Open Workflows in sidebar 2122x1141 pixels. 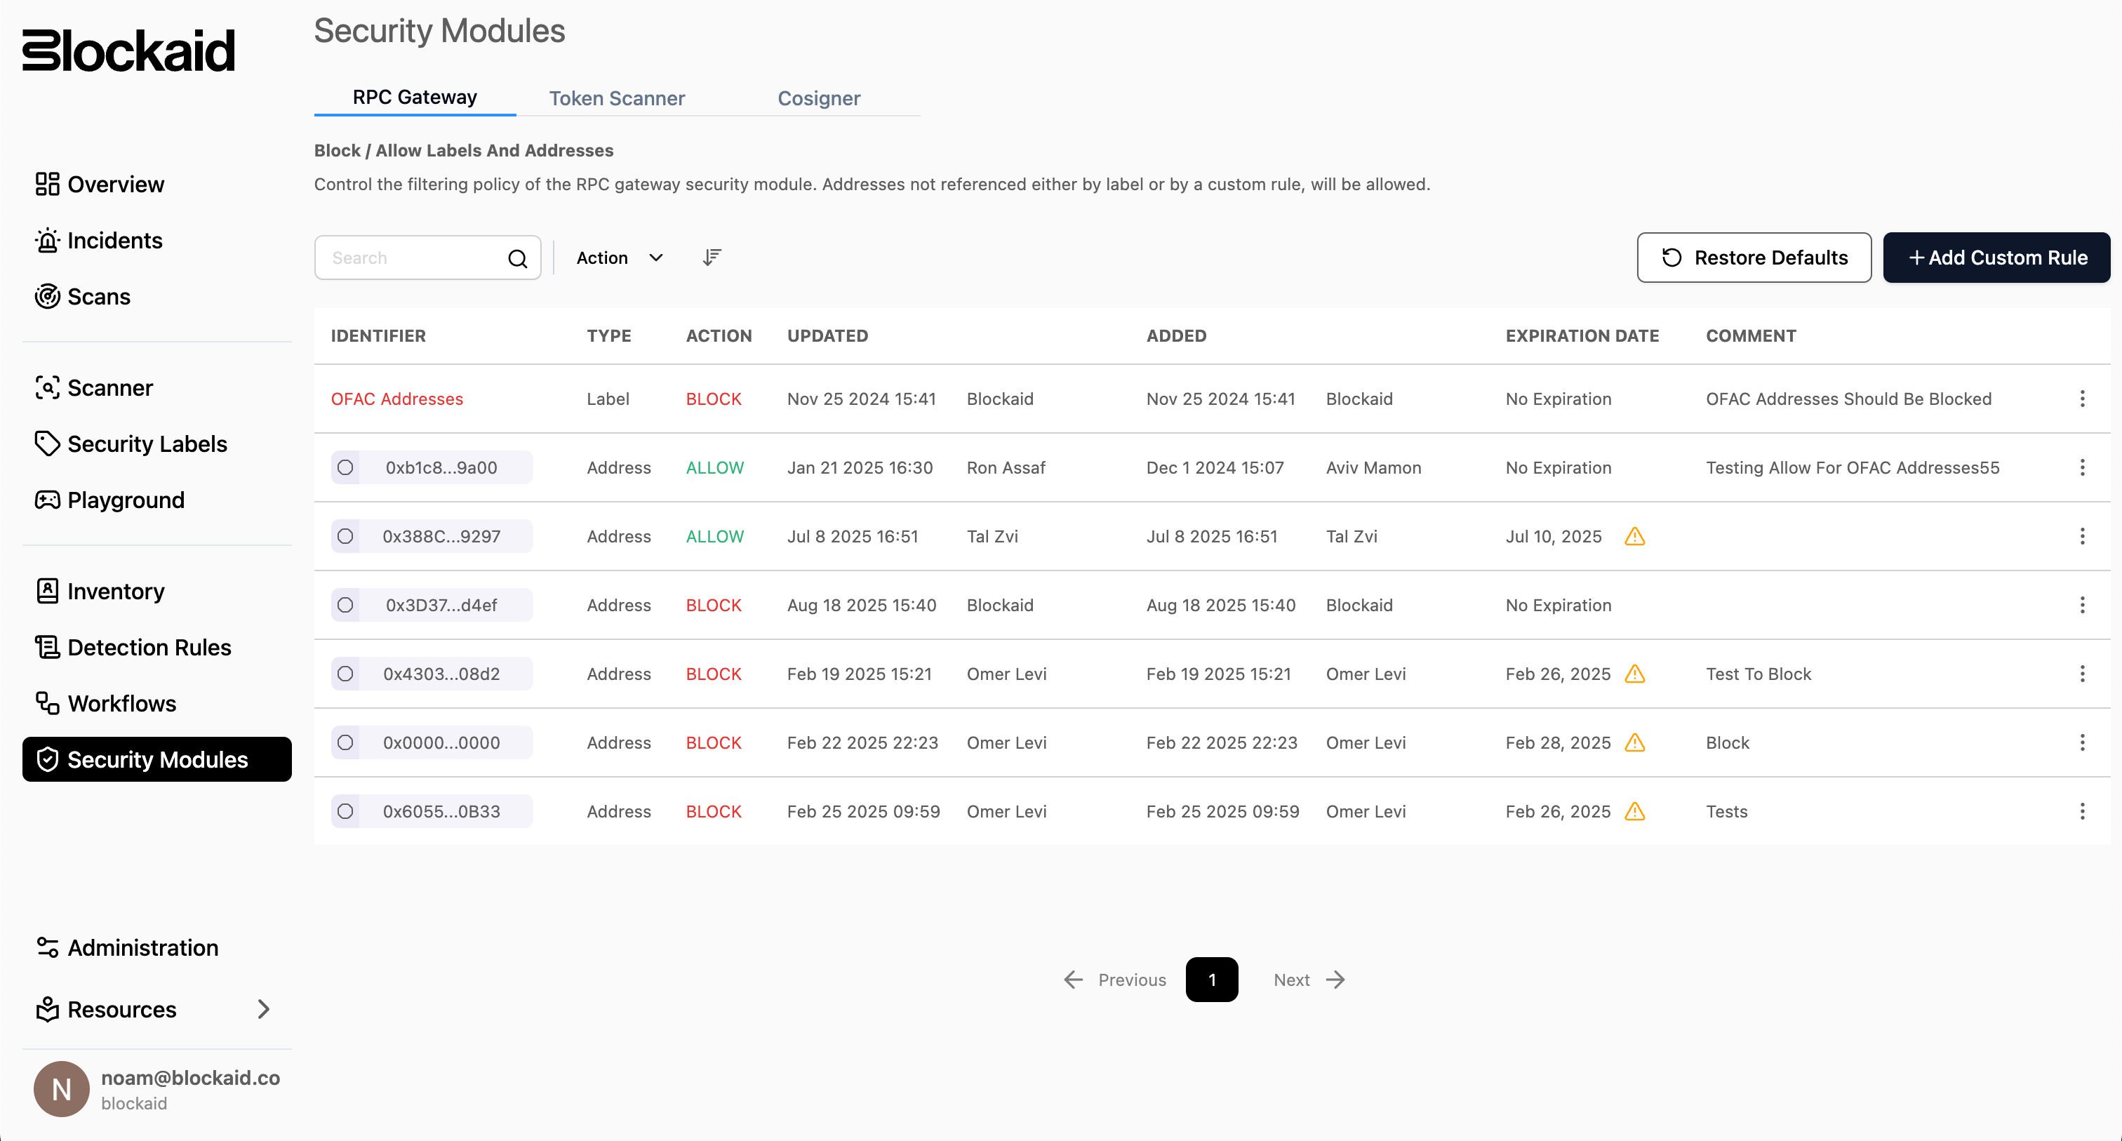click(105, 702)
